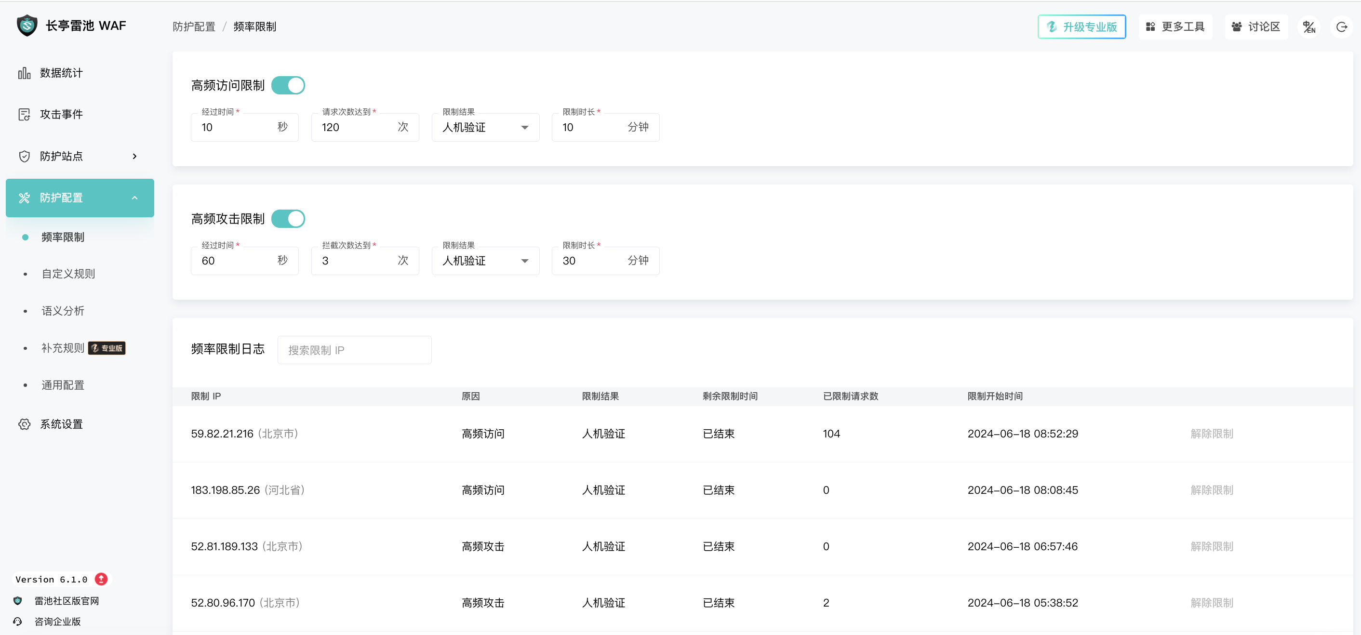Click the 限制开始时间 column header
Viewport: 1361px width, 635px height.
(995, 396)
